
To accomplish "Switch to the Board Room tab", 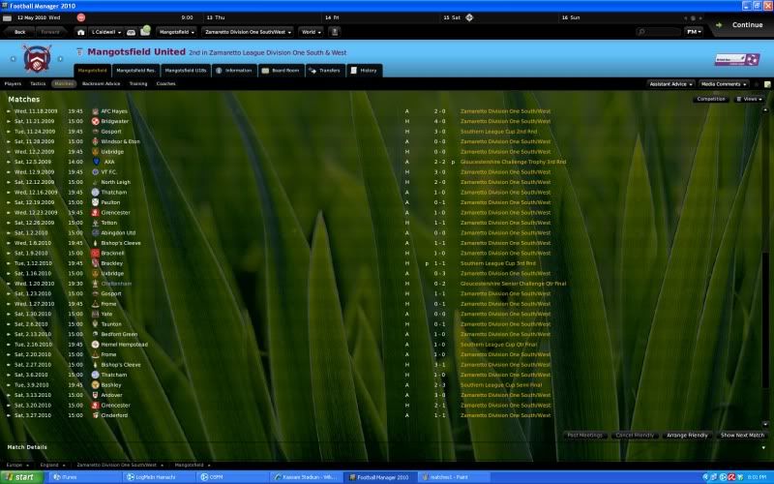I will 283,71.
